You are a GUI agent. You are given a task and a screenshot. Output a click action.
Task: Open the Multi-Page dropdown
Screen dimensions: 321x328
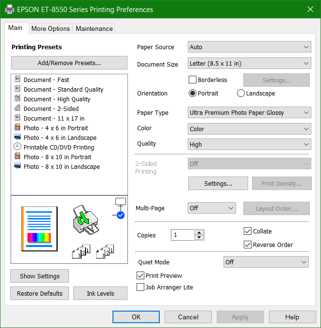212,208
